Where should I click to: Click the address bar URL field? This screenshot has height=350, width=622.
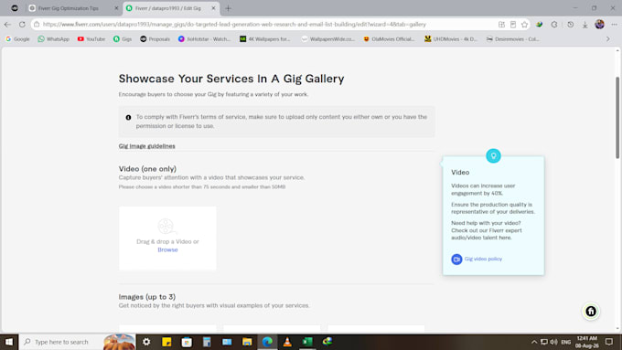point(234,25)
